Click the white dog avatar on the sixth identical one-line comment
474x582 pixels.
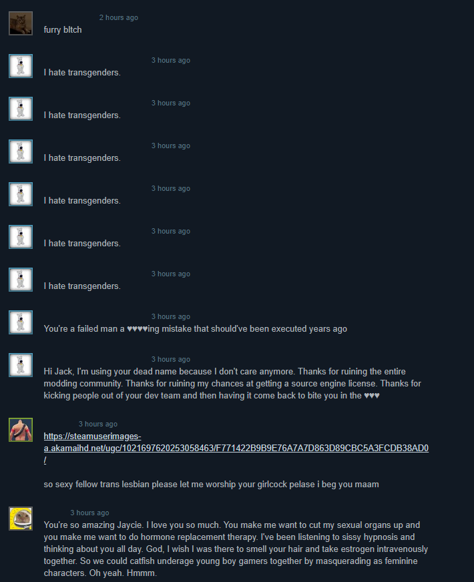click(21, 280)
